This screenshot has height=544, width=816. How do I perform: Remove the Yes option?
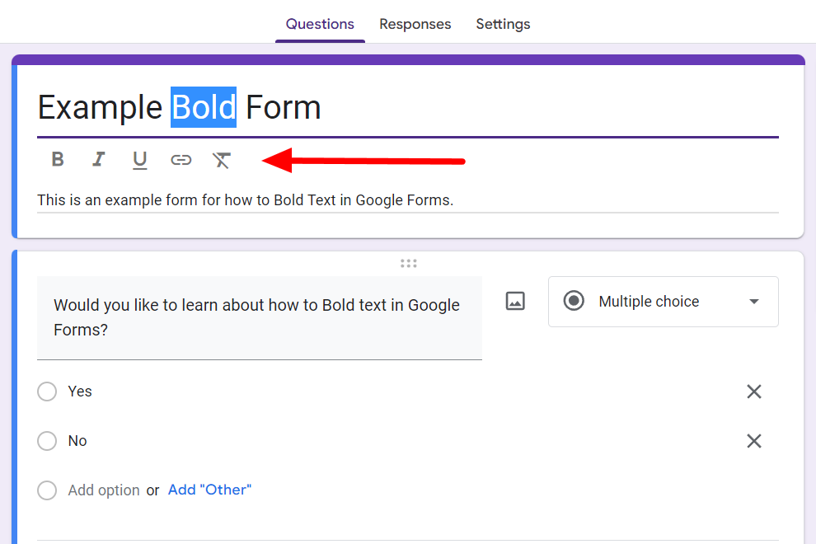coord(754,392)
